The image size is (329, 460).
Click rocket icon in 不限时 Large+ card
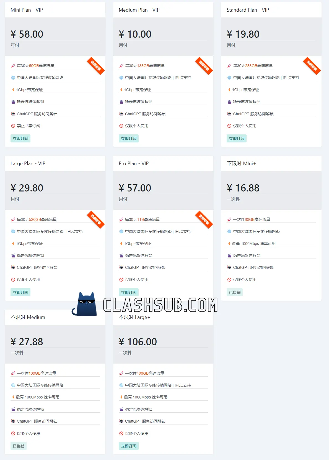click(x=121, y=373)
